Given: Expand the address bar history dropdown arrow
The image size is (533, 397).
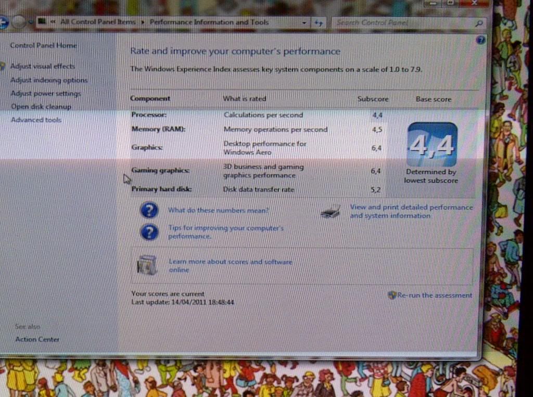Looking at the screenshot, I should click(304, 23).
